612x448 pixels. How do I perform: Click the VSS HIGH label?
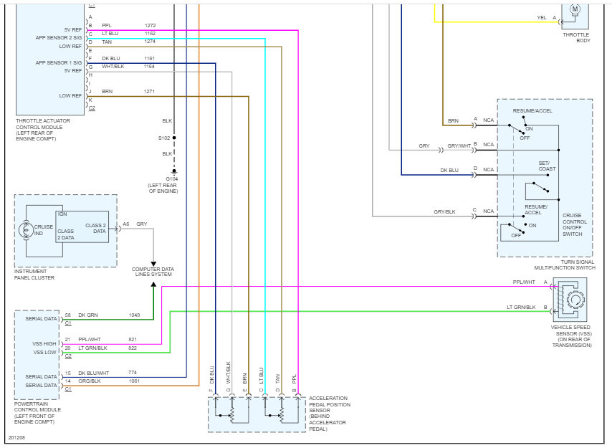click(x=44, y=343)
